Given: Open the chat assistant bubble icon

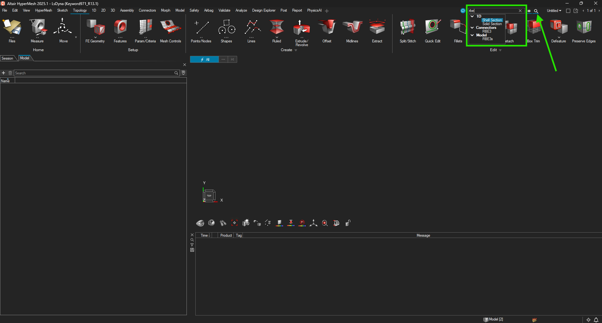Looking at the screenshot, I should coord(463,11).
